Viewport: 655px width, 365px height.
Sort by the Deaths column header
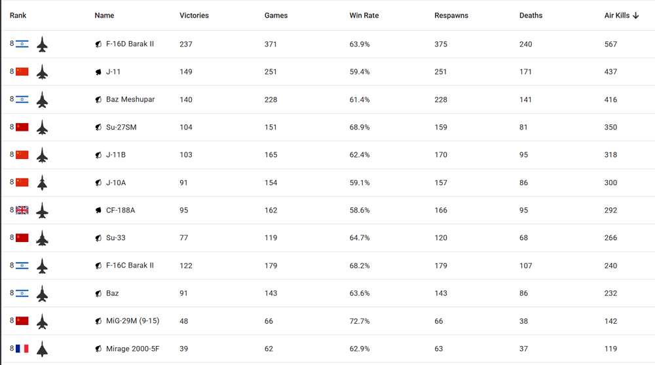pyautogui.click(x=531, y=16)
